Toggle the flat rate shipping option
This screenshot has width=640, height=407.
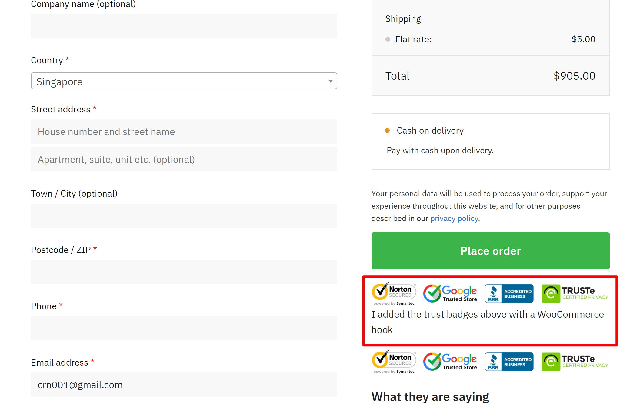point(388,39)
